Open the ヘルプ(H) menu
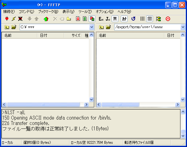The image size is (187, 147). click(x=124, y=12)
